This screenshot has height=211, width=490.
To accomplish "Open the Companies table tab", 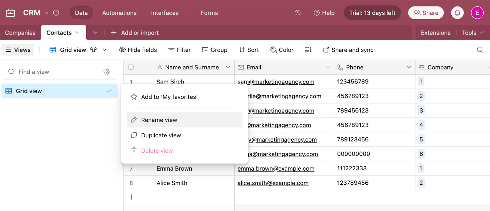I will [20, 33].
